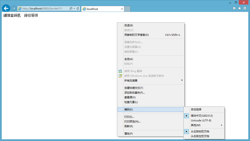250x141 pixels.
Task: Click Bing translate icon in menu
Action: pos(120,71)
